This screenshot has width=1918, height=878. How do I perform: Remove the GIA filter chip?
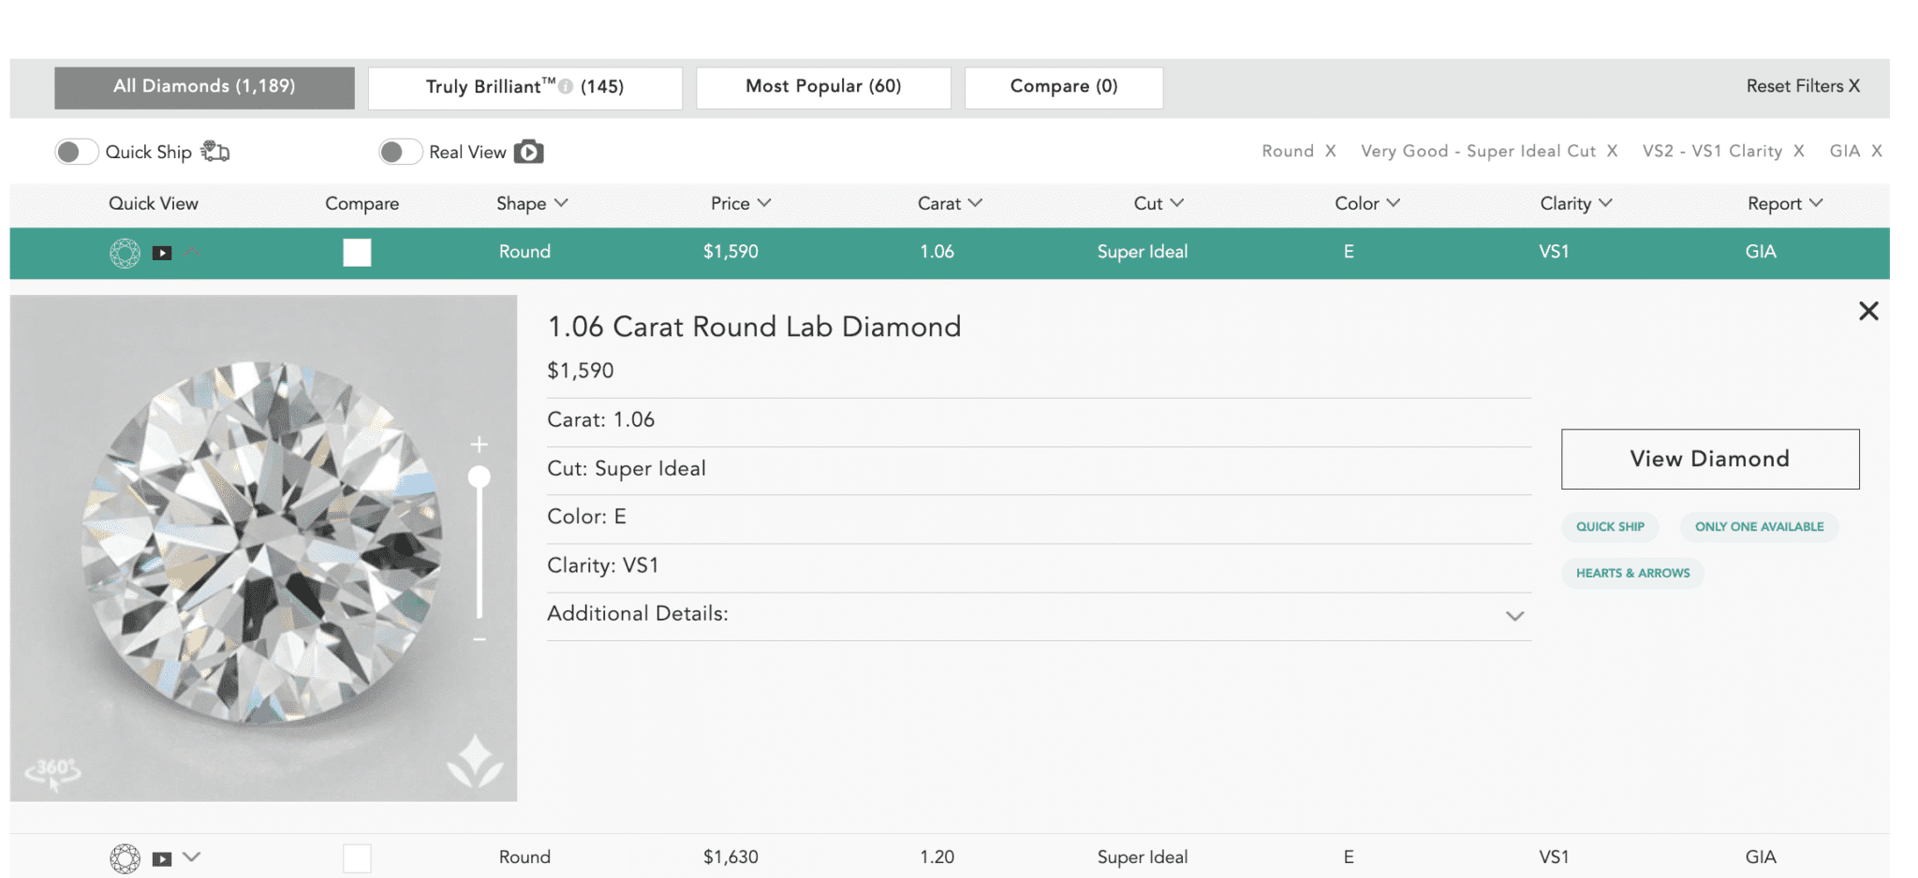(x=1876, y=151)
